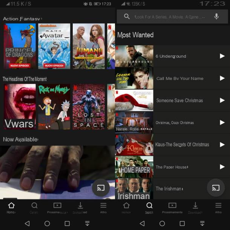This screenshot has height=230, width=230.
Task: Tap the 'Action Fantasy' row heading
Action: (x=21, y=19)
